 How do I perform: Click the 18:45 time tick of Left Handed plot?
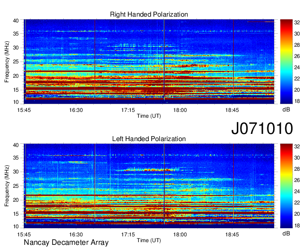[232, 235]
